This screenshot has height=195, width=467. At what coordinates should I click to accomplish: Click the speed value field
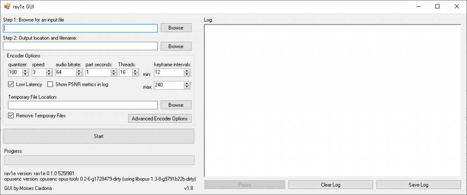39,72
